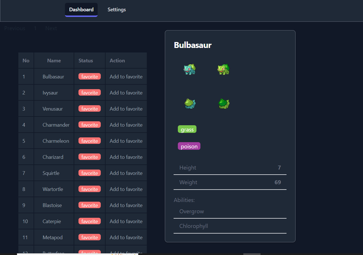The height and width of the screenshot is (255, 363).
Task: Switch to the Settings tab
Action: point(117,9)
